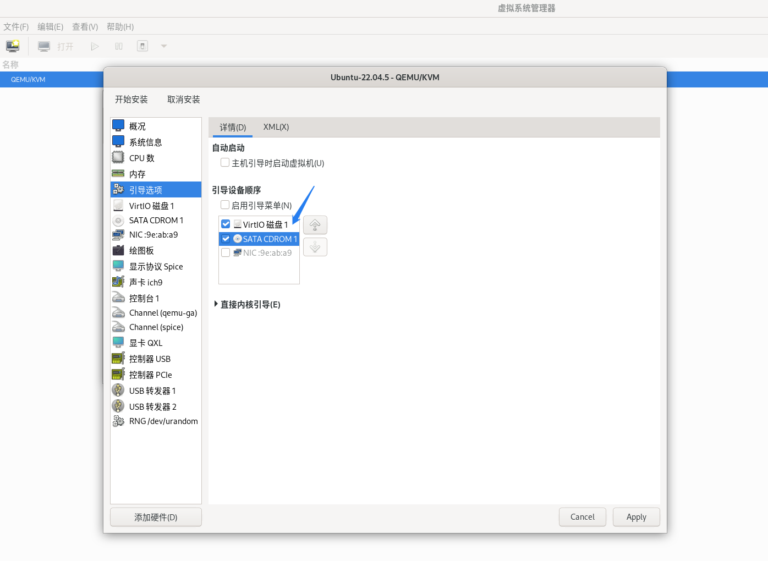This screenshot has height=561, width=768.
Task: Move boot device down with arrow button
Action: 315,247
